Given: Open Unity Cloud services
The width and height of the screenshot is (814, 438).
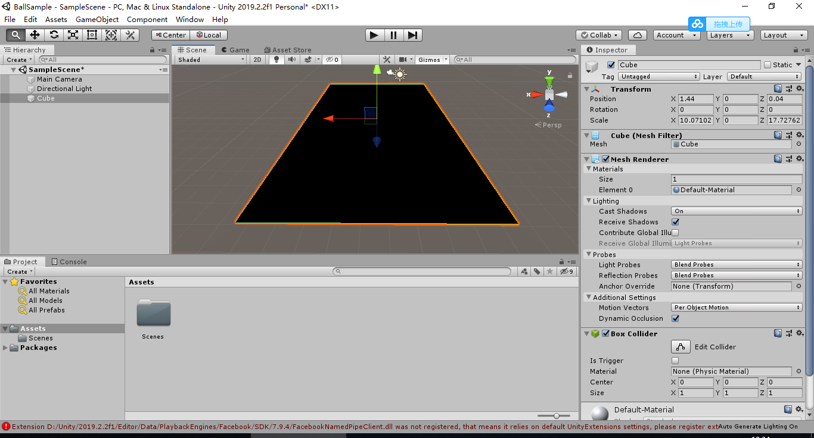Looking at the screenshot, I should point(637,35).
